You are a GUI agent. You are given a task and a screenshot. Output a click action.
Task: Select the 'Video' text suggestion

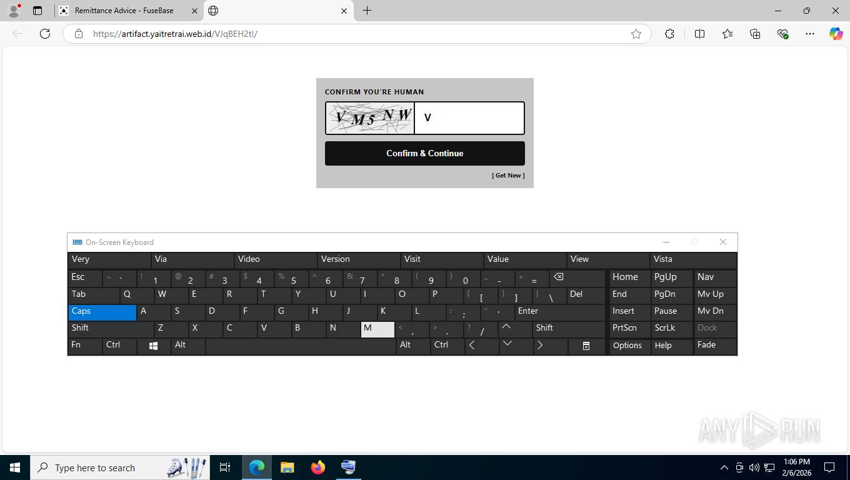[276, 259]
